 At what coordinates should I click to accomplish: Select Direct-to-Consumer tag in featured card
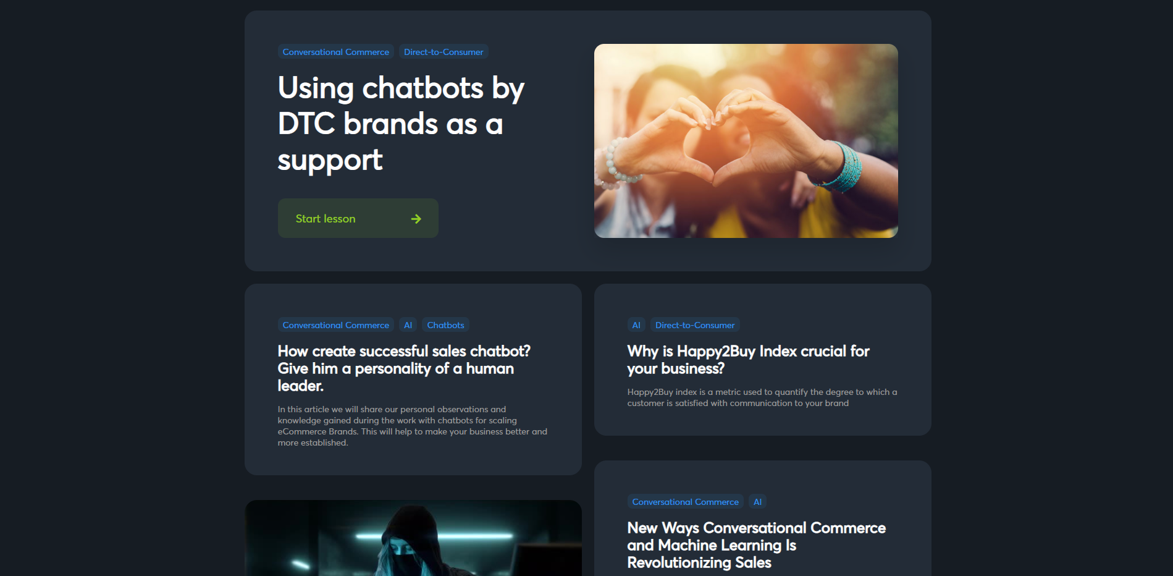(x=444, y=52)
